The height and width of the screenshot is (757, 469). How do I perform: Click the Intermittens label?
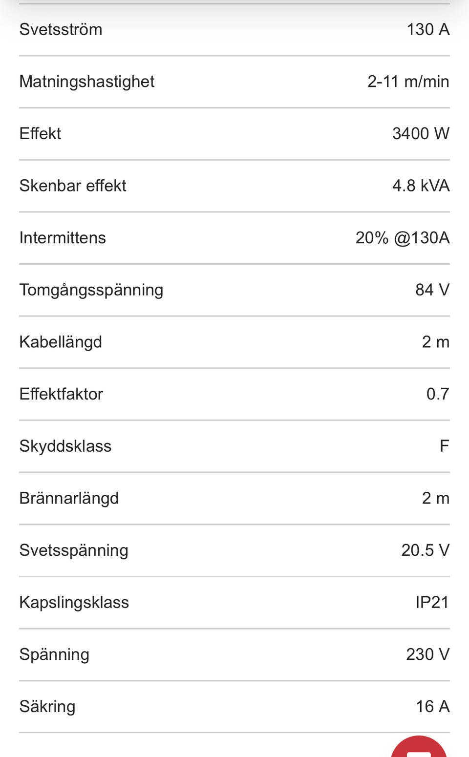[62, 238]
